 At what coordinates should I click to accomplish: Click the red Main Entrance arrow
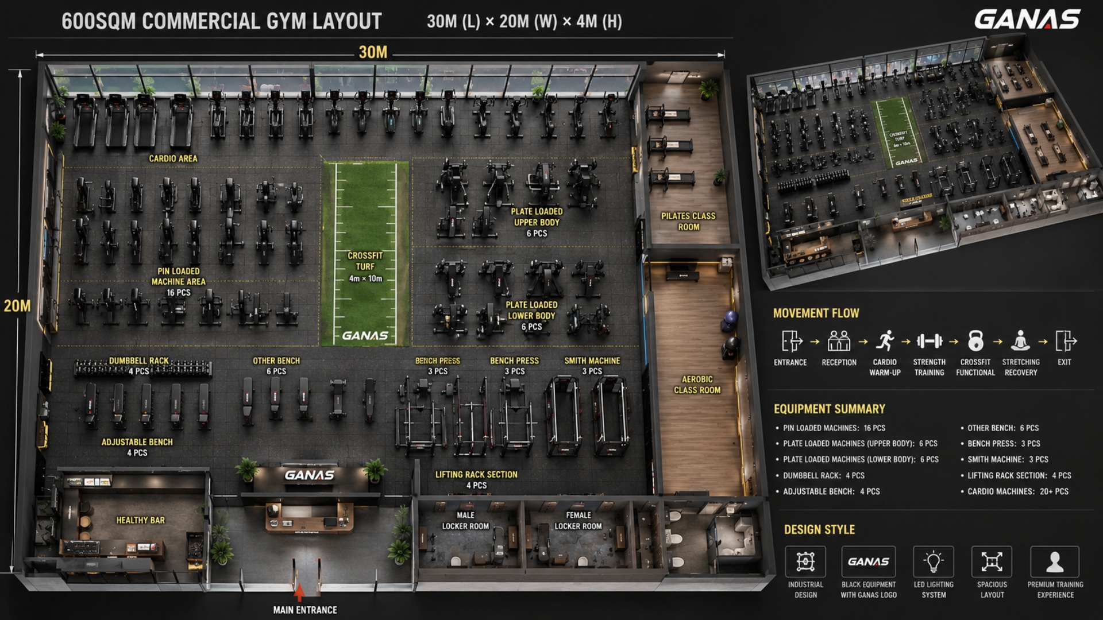coord(299,592)
